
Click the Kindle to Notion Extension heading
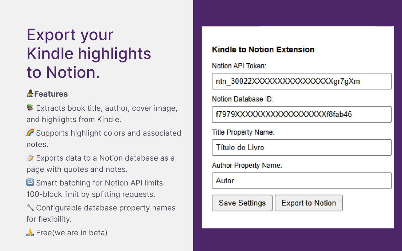point(263,50)
